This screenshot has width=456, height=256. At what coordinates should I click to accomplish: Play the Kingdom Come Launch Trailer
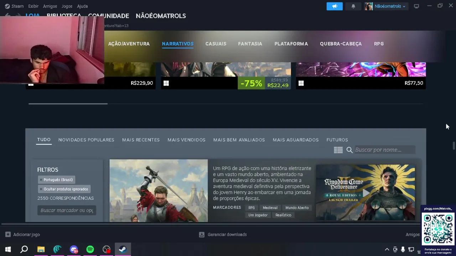pos(366,192)
